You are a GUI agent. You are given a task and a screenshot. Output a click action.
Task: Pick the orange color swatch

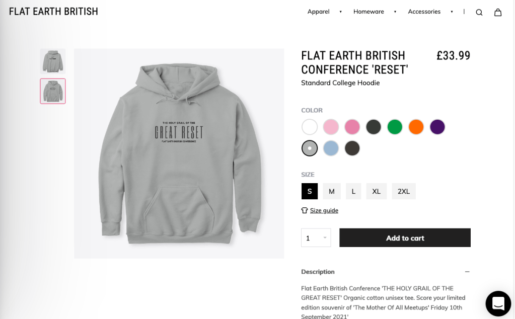[416, 127]
